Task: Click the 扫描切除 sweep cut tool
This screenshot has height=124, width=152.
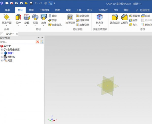Action: point(83,20)
